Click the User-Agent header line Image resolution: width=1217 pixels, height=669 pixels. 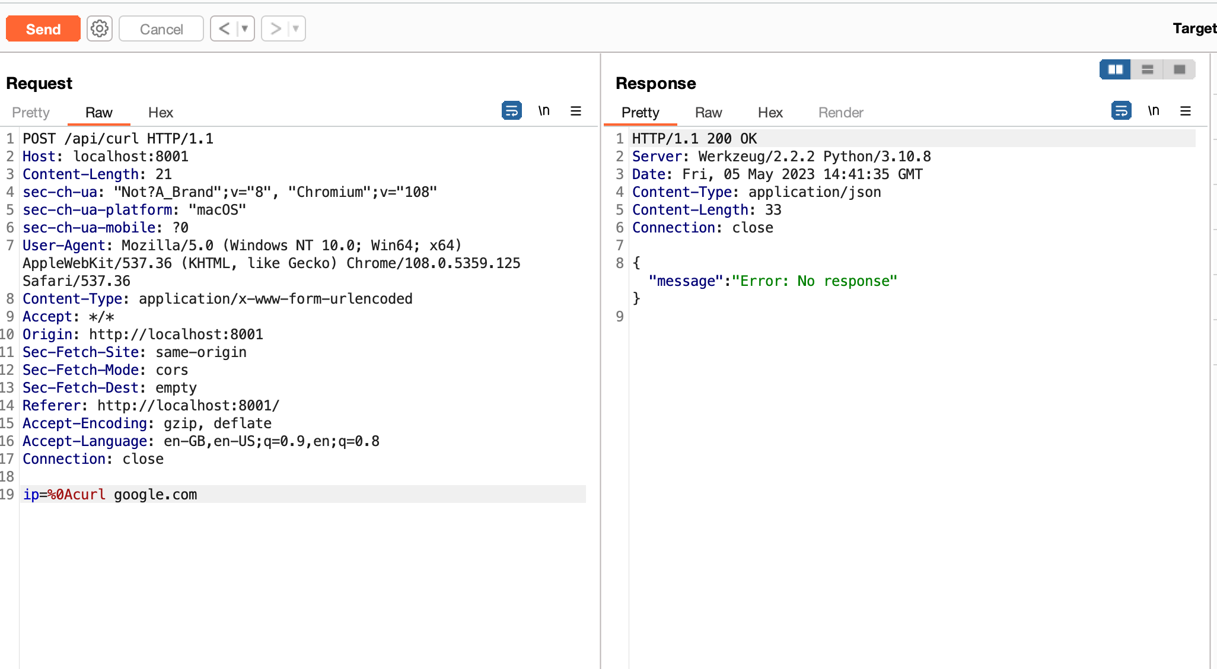tap(272, 263)
